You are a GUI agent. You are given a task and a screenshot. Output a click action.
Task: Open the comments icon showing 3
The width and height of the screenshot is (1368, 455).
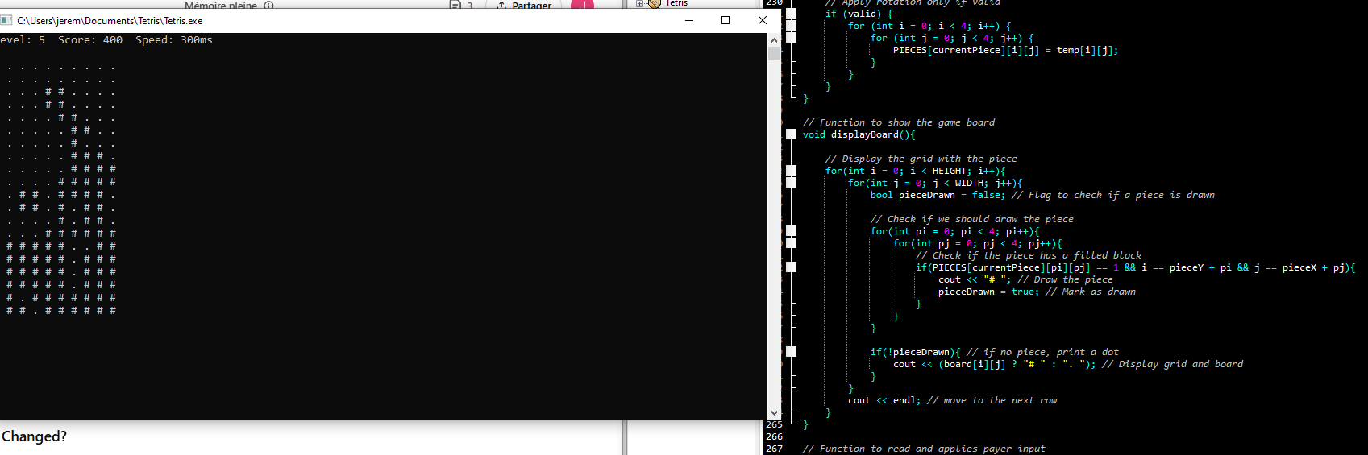point(455,6)
